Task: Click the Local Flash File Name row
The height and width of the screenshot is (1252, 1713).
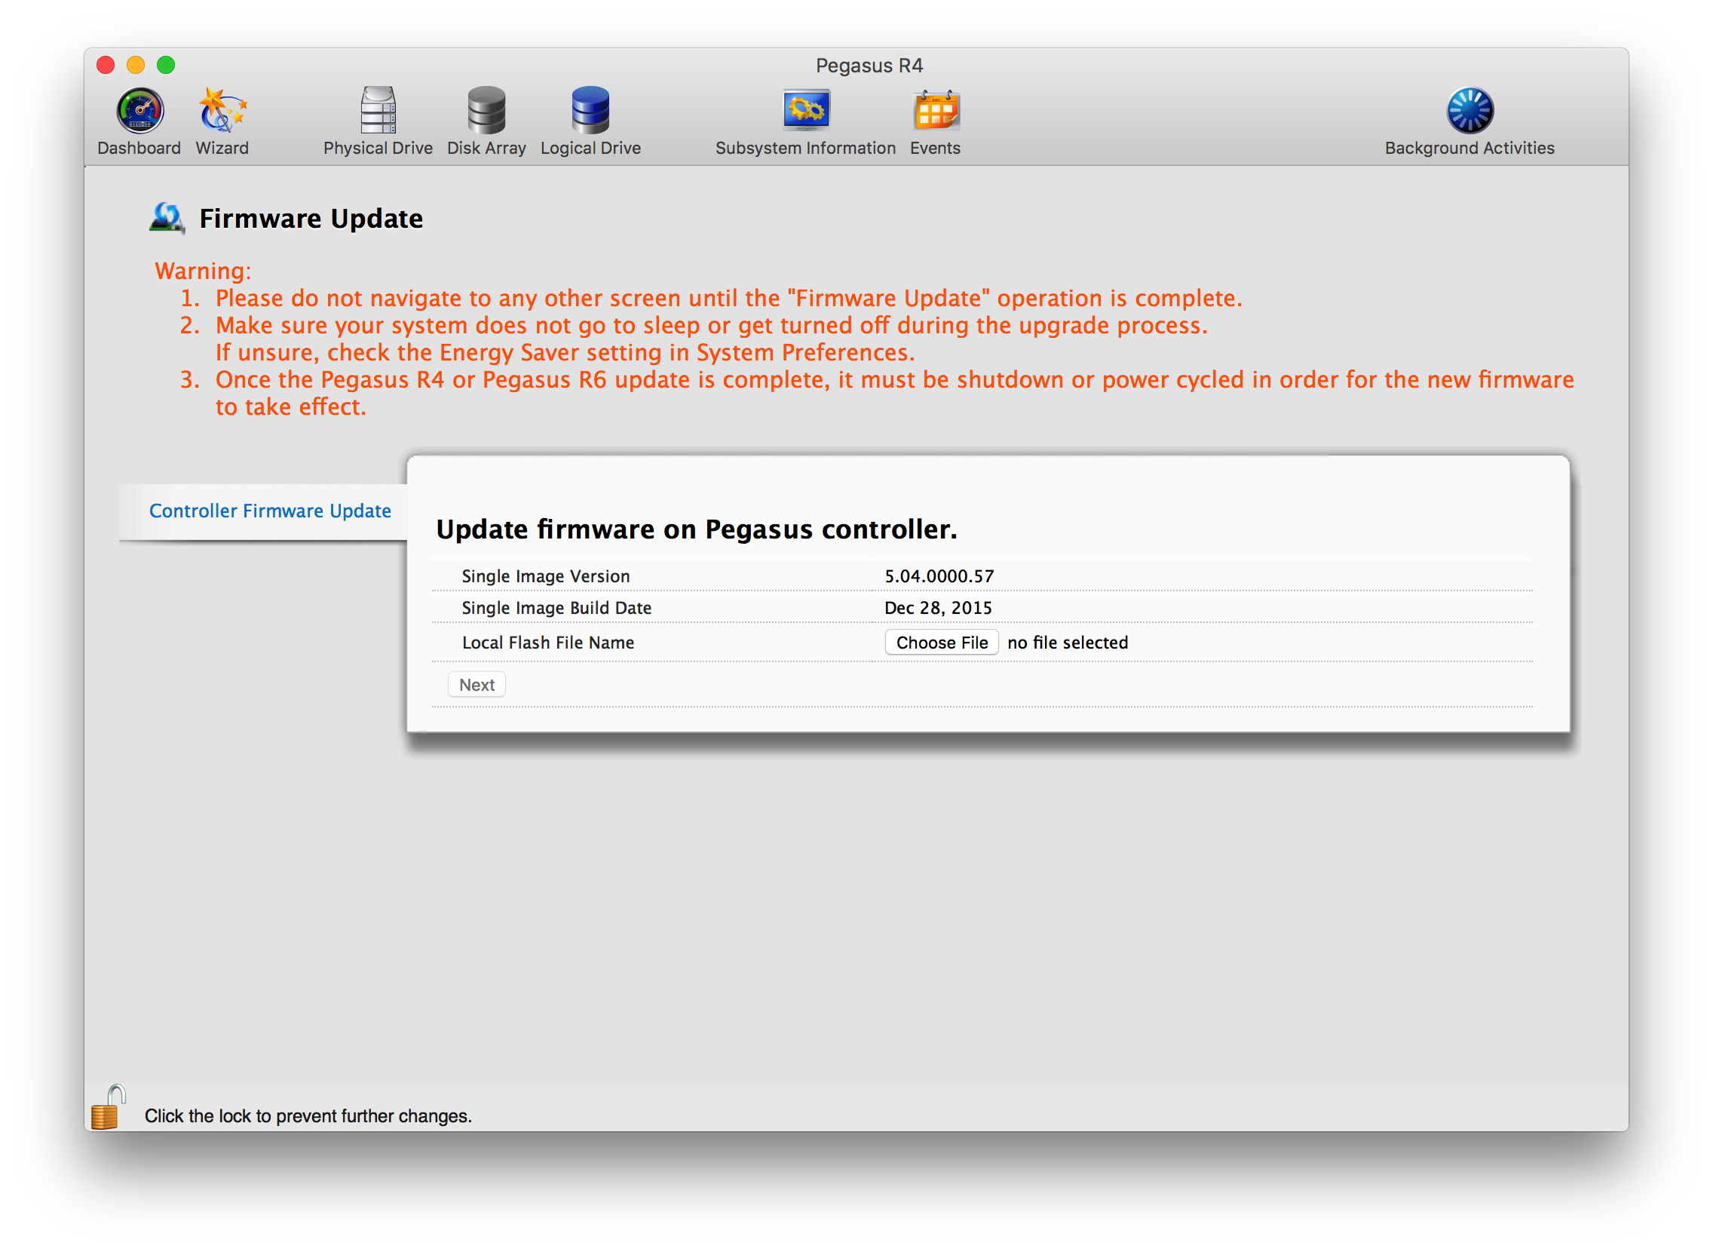Action: pos(548,642)
